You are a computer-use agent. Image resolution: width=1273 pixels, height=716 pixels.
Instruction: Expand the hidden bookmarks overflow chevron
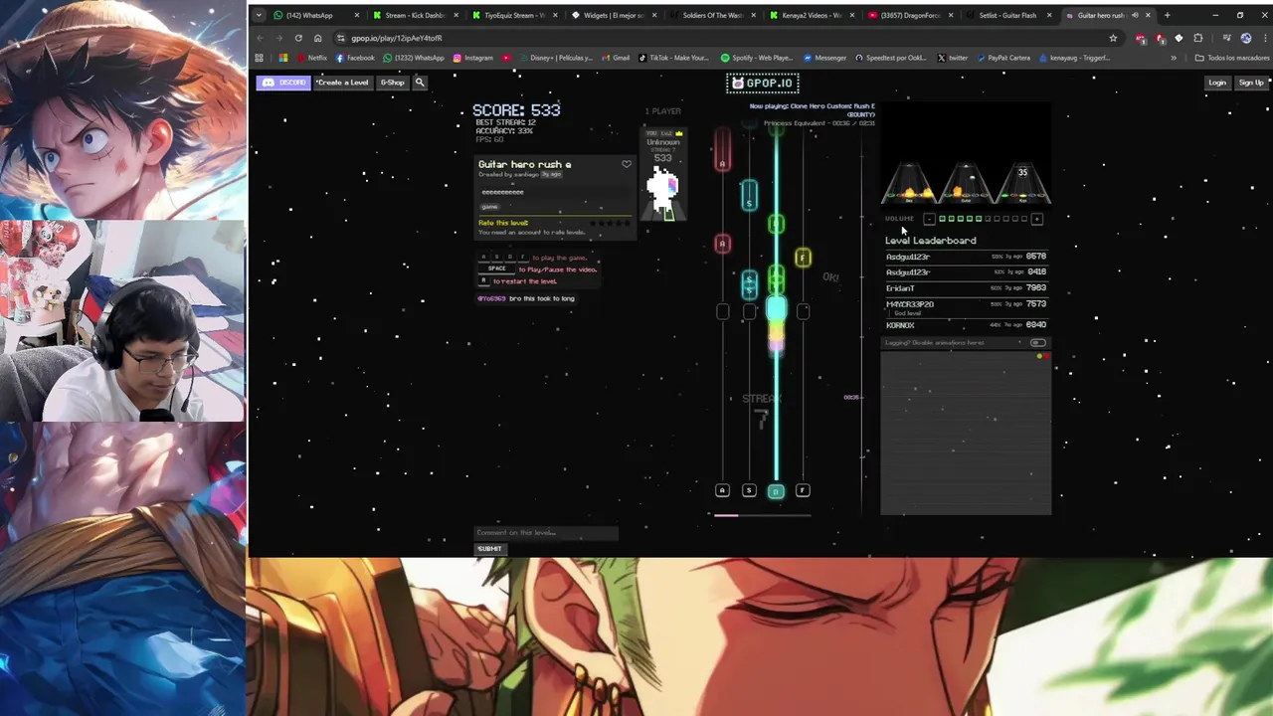coord(1174,58)
